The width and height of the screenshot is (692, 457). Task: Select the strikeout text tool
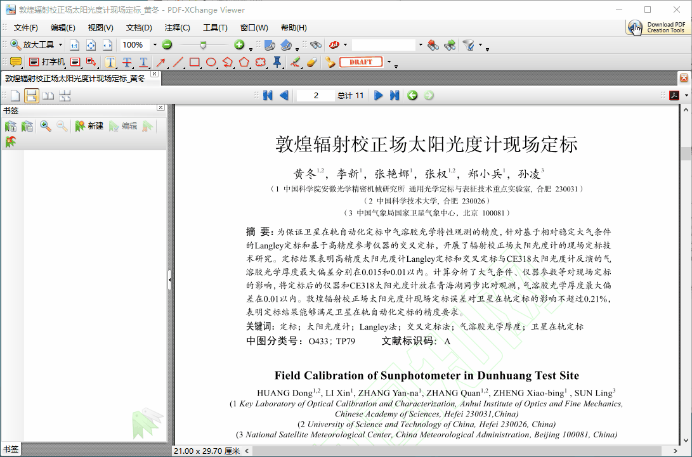(x=127, y=62)
